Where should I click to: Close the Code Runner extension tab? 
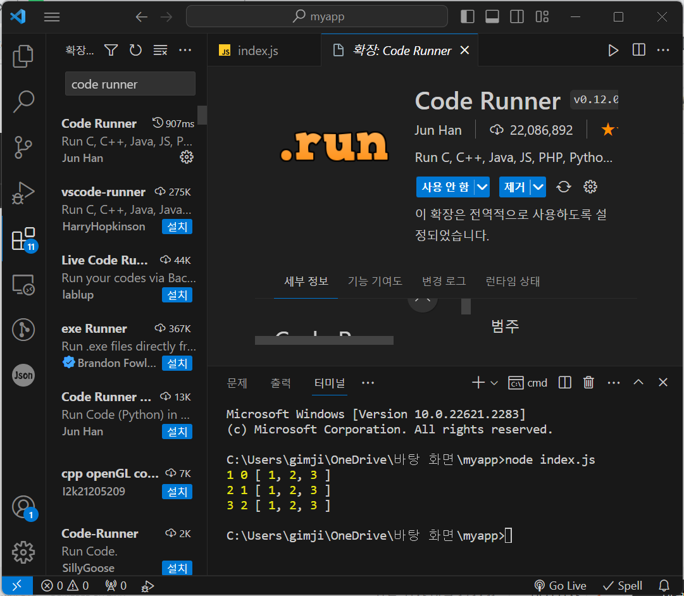(464, 50)
